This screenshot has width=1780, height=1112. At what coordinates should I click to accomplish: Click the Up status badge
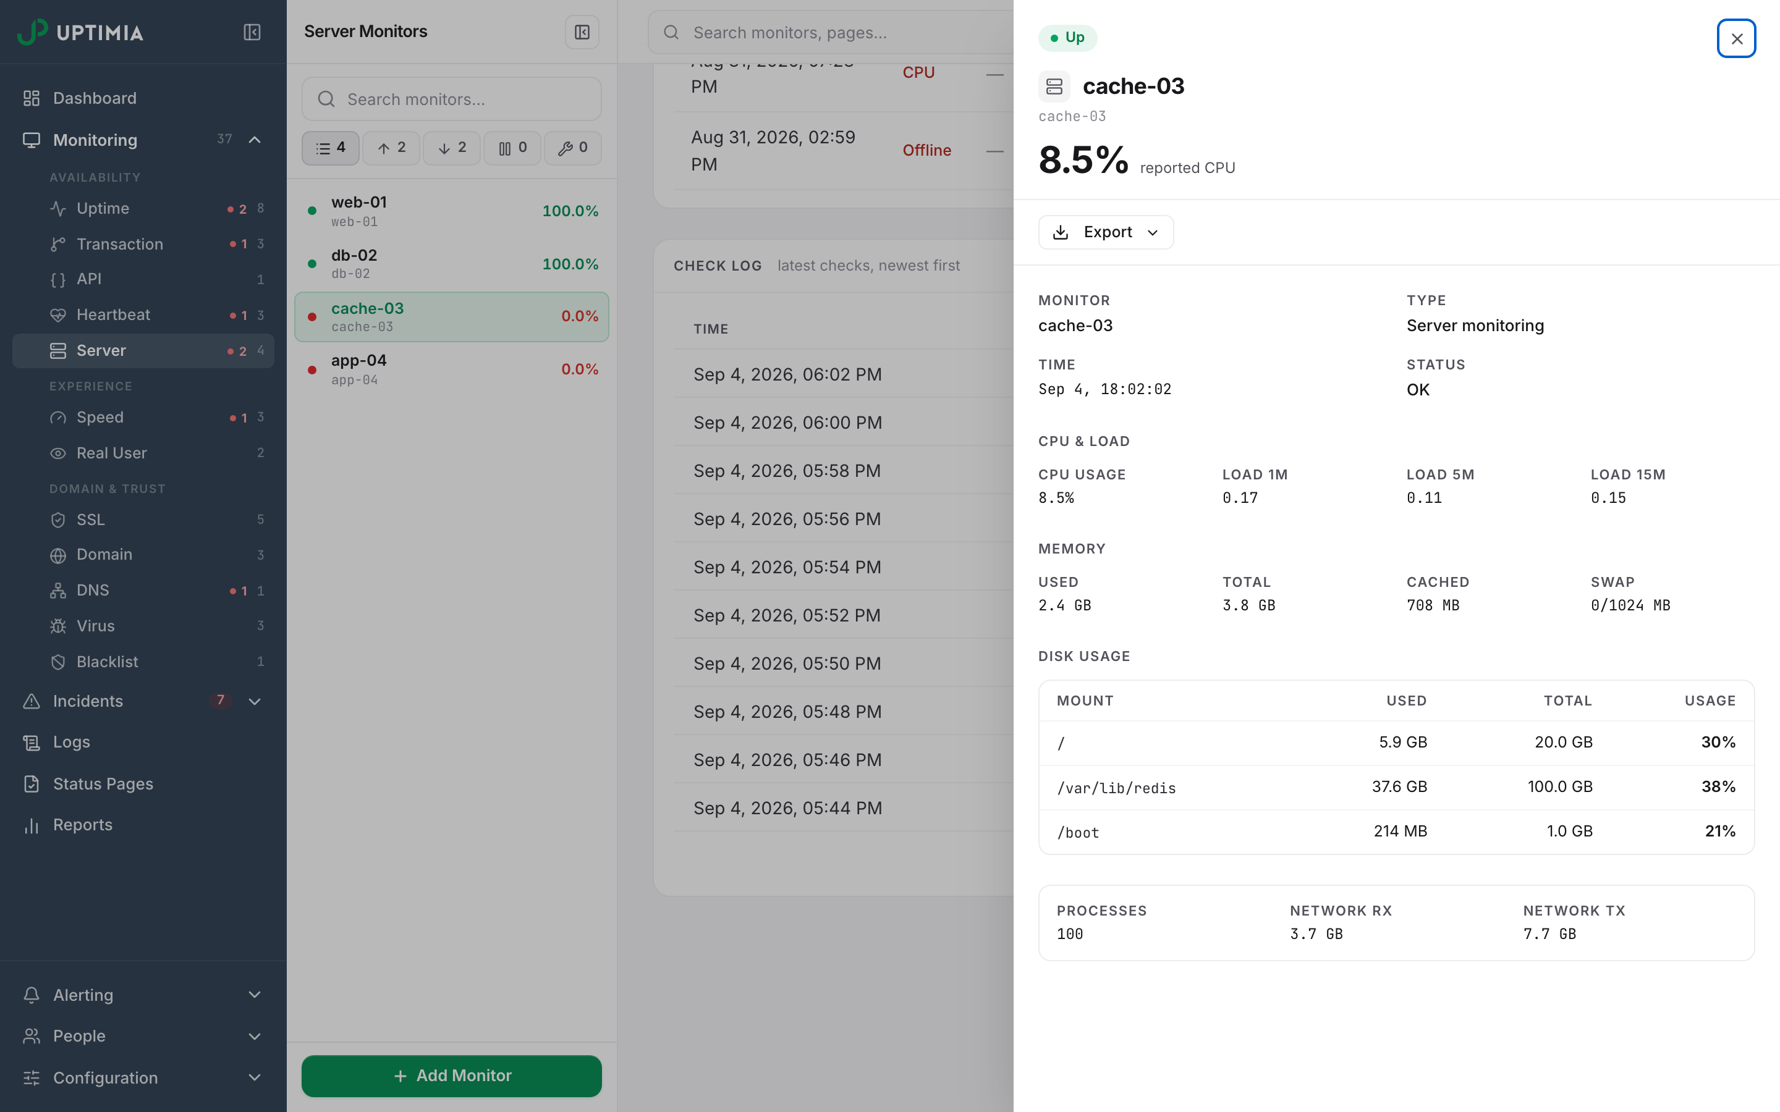[1067, 38]
